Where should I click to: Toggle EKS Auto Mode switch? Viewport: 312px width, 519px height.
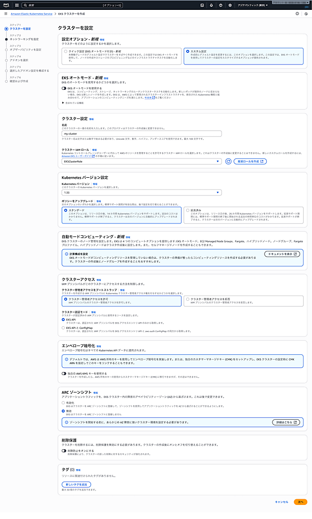pos(64,88)
